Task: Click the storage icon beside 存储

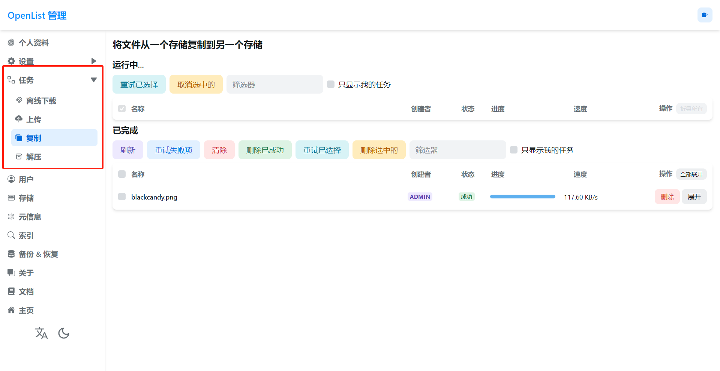Action: 11,198
